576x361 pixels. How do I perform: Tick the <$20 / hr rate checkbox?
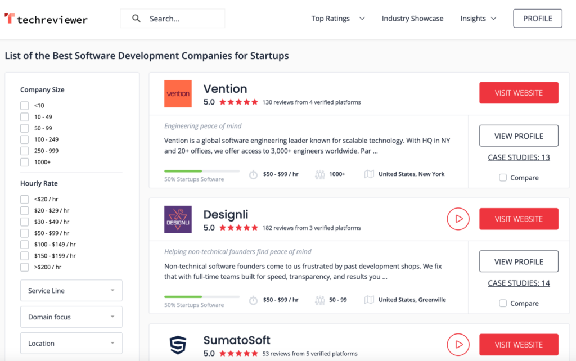pyautogui.click(x=25, y=199)
